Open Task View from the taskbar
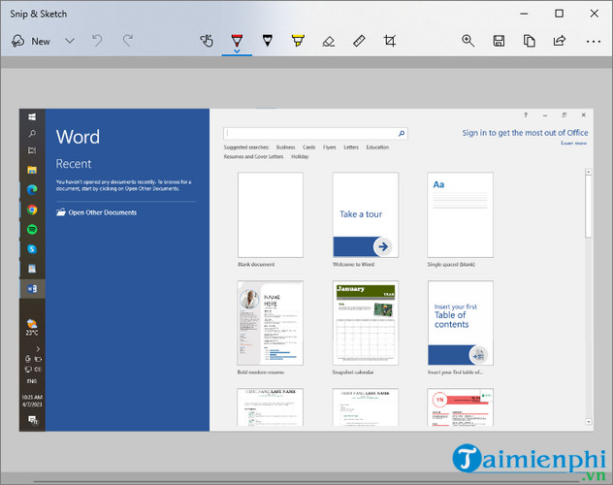 [x=32, y=150]
